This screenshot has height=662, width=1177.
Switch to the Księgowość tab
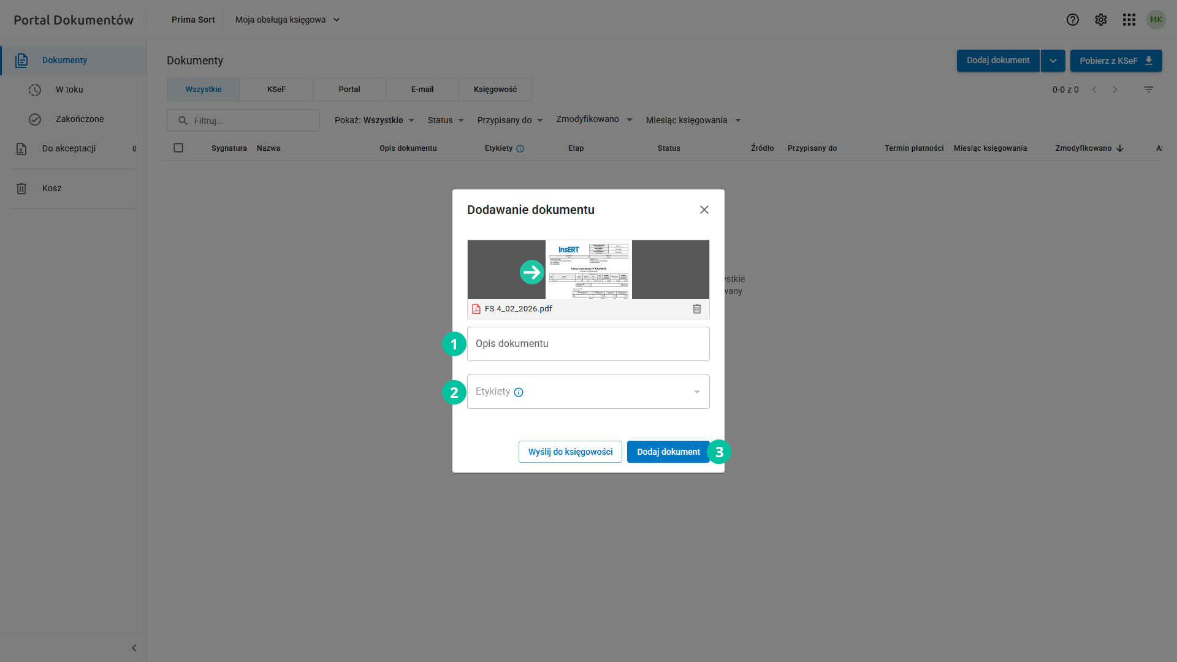495,89
